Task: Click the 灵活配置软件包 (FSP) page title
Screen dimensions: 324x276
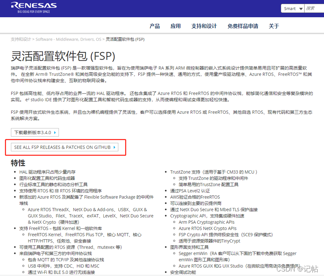Action: tap(63, 56)
